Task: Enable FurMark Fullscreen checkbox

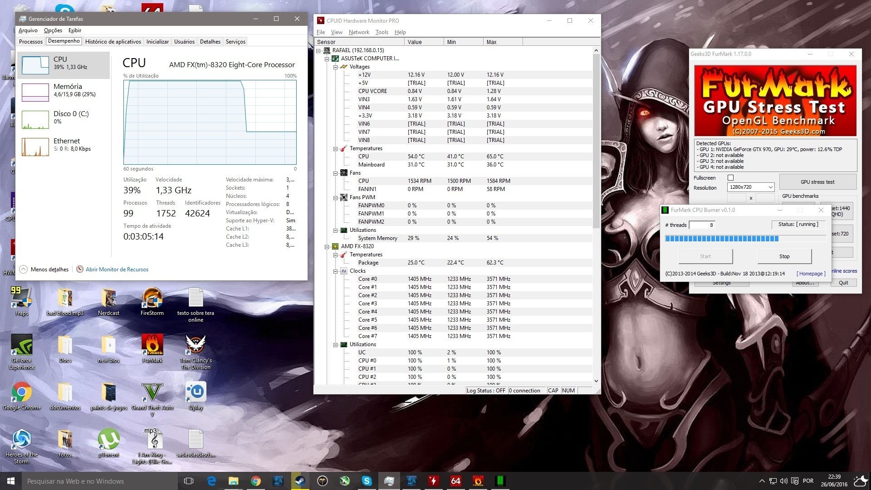Action: coord(730,178)
